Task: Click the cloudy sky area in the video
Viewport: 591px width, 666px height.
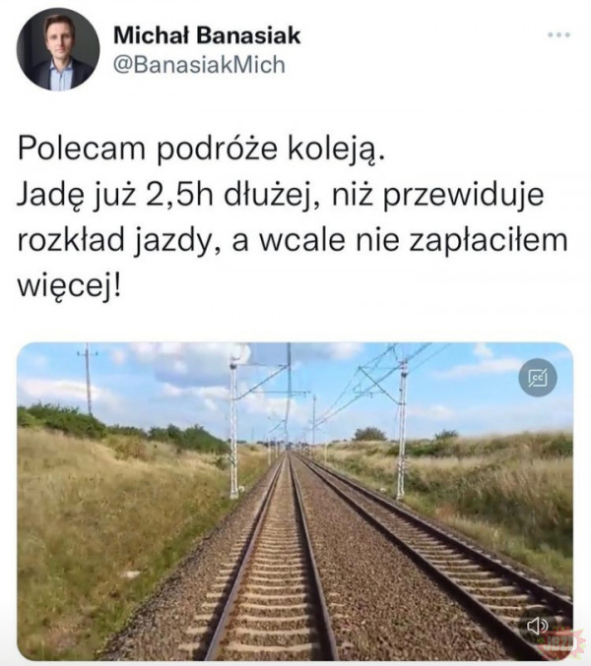Action: pos(295,383)
